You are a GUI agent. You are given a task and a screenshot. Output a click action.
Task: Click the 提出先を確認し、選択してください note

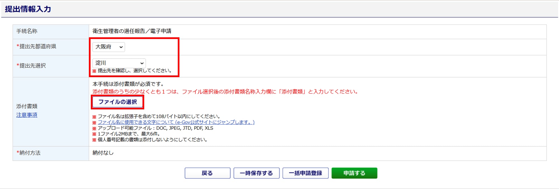point(134,71)
